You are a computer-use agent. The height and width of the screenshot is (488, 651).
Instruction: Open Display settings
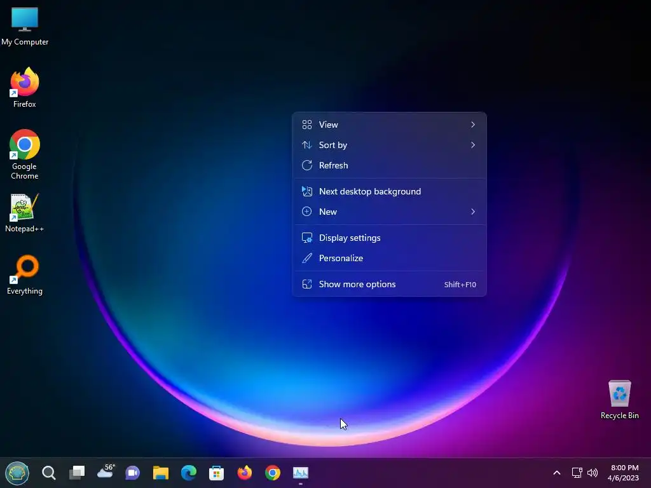389,238
